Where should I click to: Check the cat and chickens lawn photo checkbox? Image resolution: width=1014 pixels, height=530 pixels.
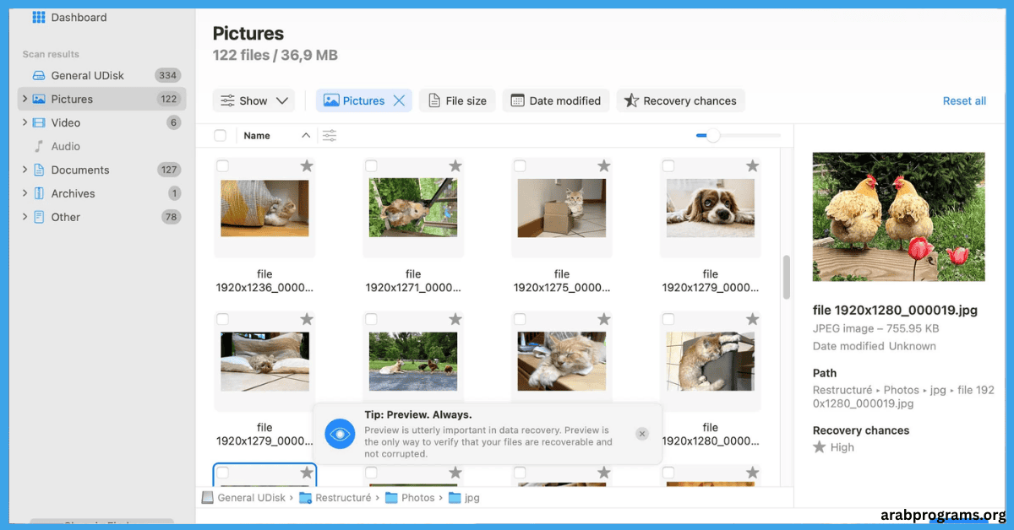coord(372,319)
